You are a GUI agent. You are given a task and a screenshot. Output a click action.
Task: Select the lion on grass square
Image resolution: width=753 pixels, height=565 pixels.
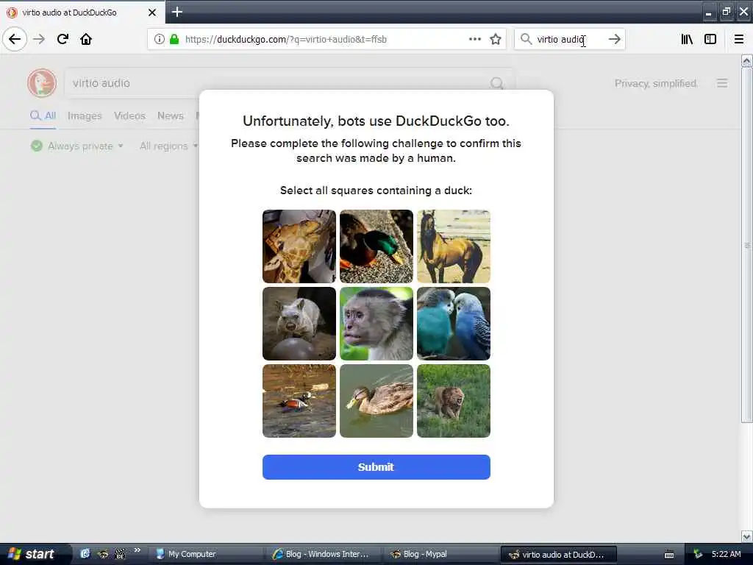pos(454,401)
